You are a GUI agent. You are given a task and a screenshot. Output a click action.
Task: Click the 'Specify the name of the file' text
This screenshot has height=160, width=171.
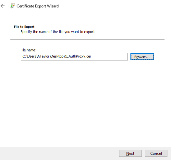coord(57,32)
